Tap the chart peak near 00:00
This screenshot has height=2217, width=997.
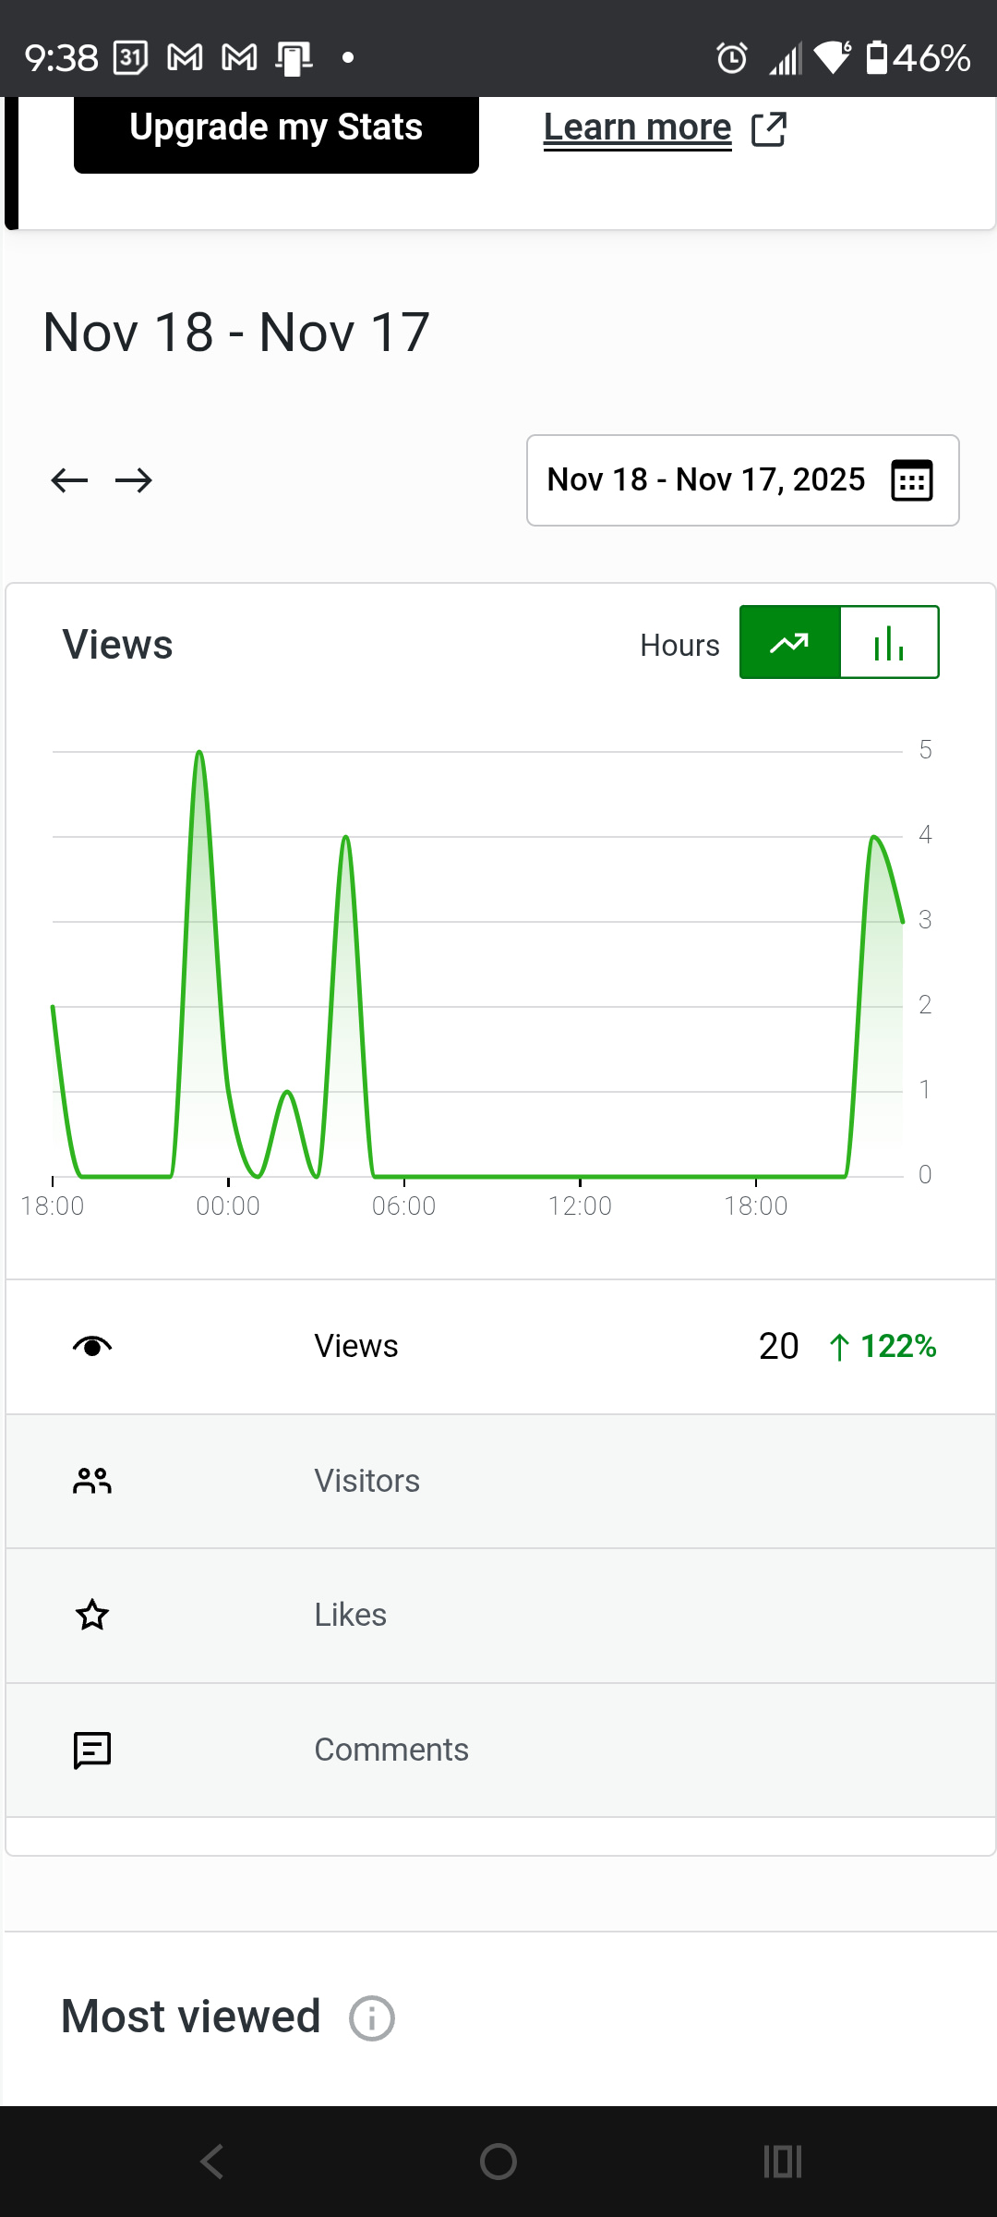199,754
